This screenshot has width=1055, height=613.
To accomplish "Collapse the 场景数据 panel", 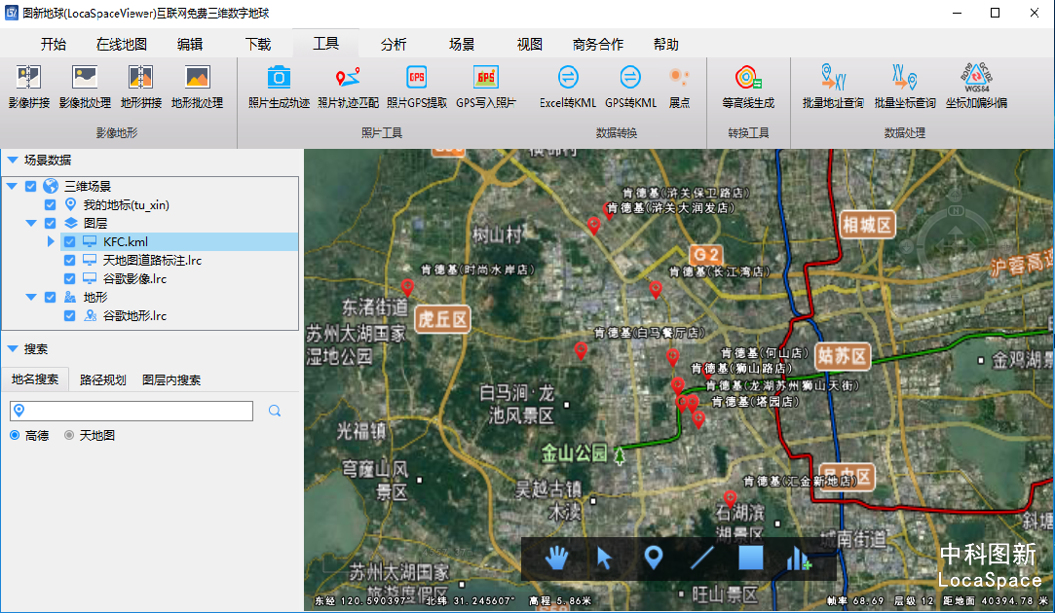I will pyautogui.click(x=12, y=160).
